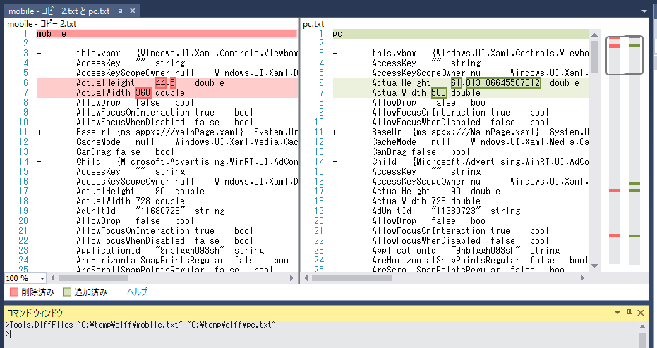The width and height of the screenshot is (657, 348).
Task: Open the 100 % zoom dropdown
Action: pyautogui.click(x=42, y=278)
